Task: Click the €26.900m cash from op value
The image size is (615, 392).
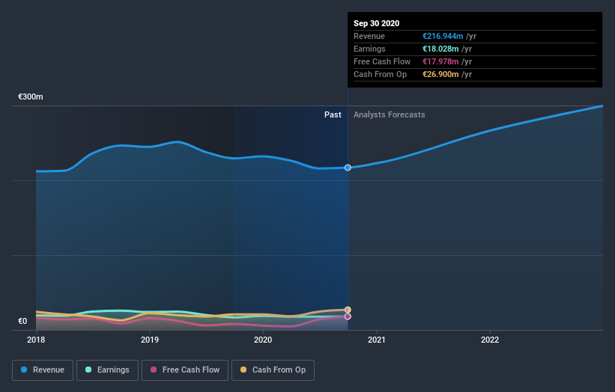Action: click(440, 74)
